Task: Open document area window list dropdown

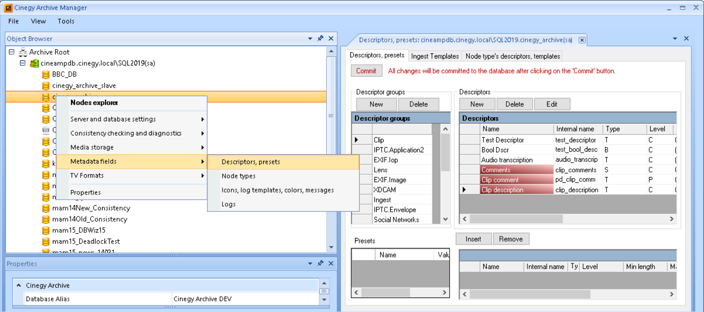Action: click(675, 39)
